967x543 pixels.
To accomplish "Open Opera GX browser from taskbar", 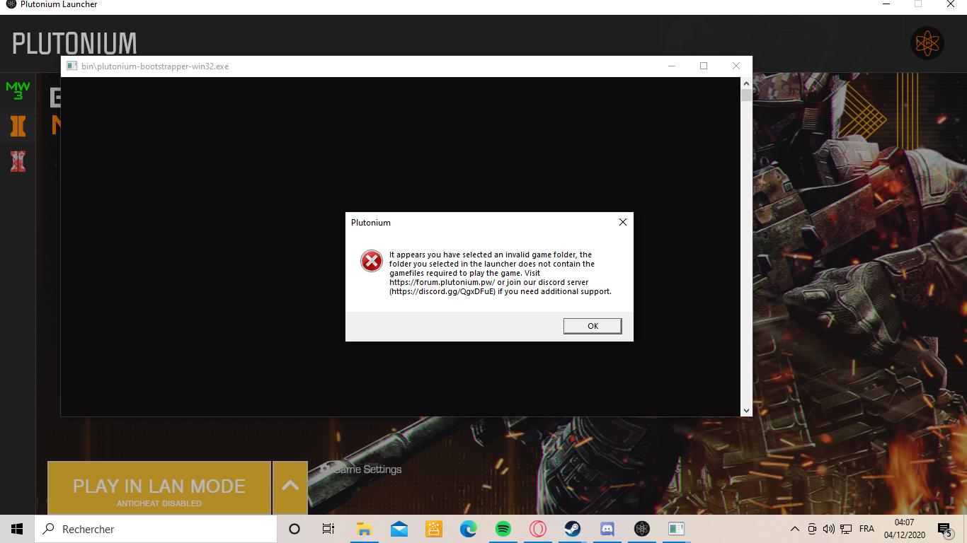I will [537, 529].
